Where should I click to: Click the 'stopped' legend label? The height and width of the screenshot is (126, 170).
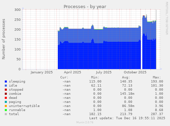tap(16, 90)
